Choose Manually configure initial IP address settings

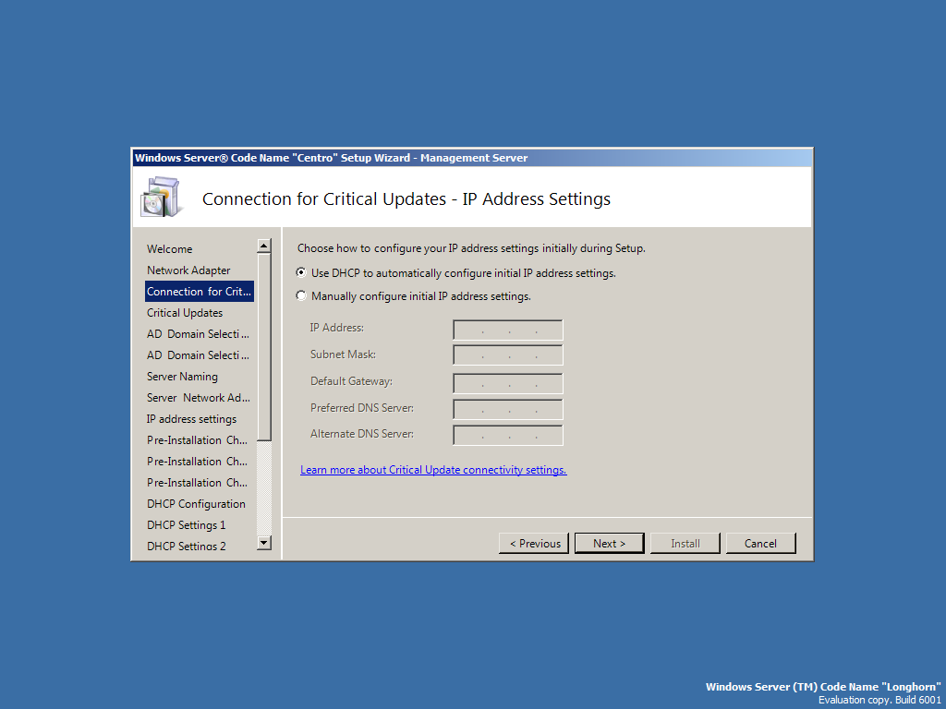pyautogui.click(x=414, y=296)
